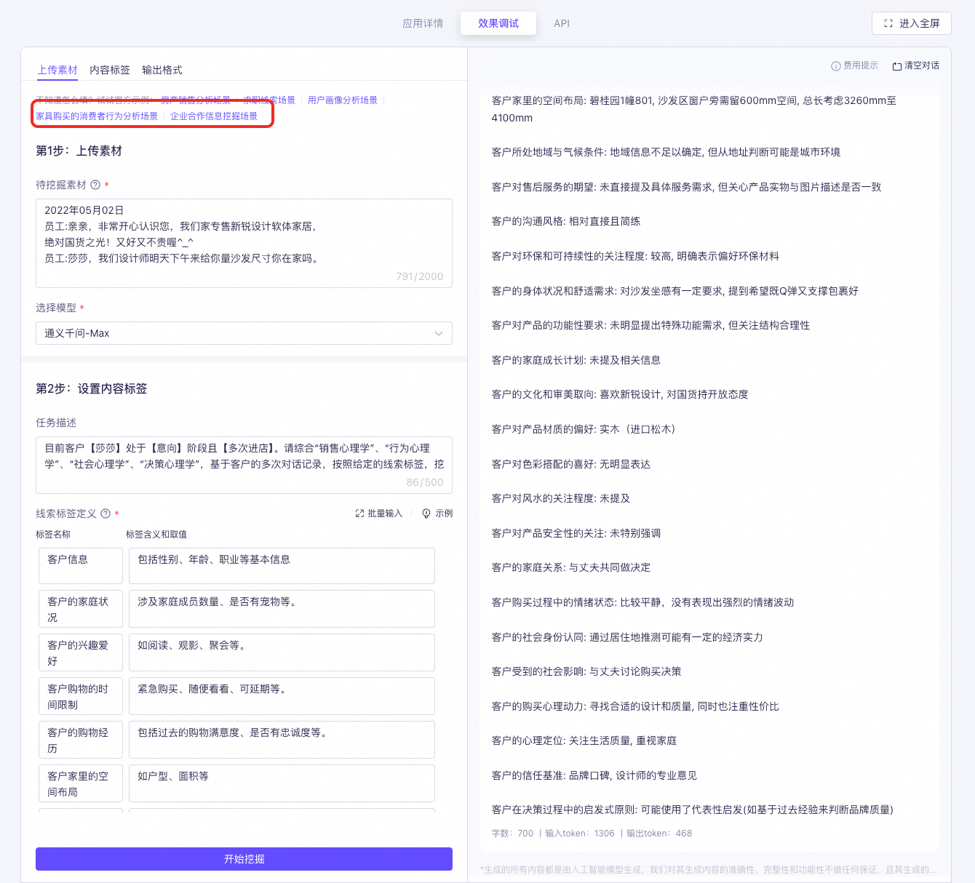Click the output line 客户对产品的功能性要求
The height and width of the screenshot is (883, 975).
pos(650,325)
